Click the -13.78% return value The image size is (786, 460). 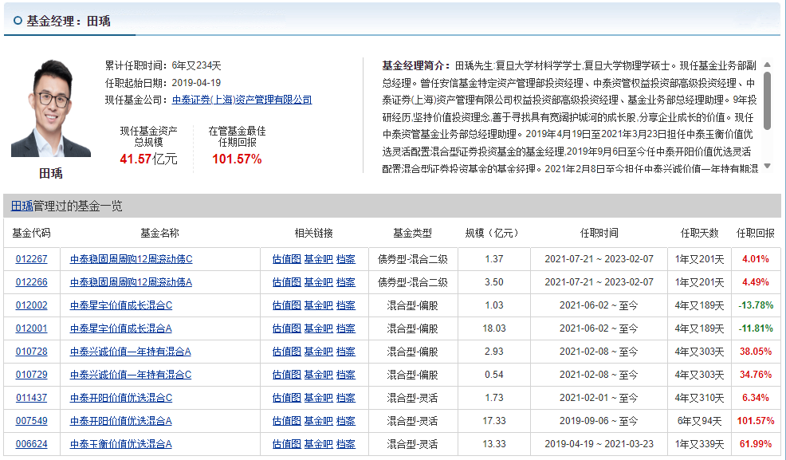[x=756, y=305]
